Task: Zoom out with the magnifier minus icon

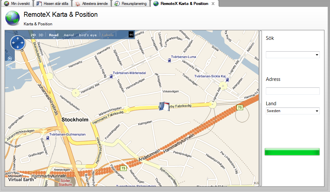Action: (10, 67)
